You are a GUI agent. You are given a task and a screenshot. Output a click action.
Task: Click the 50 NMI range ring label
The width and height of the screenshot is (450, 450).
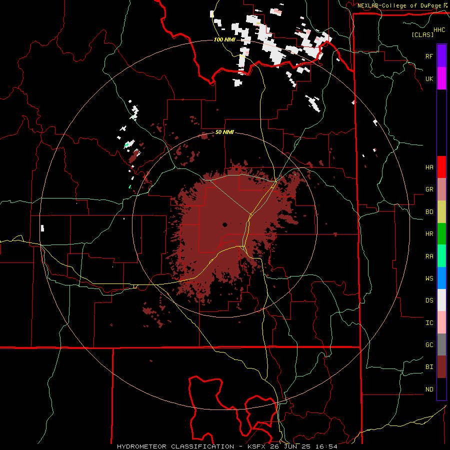point(224,132)
